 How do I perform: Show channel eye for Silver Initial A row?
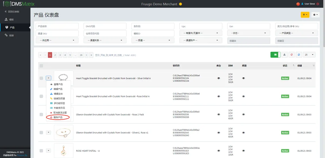tap(243, 78)
